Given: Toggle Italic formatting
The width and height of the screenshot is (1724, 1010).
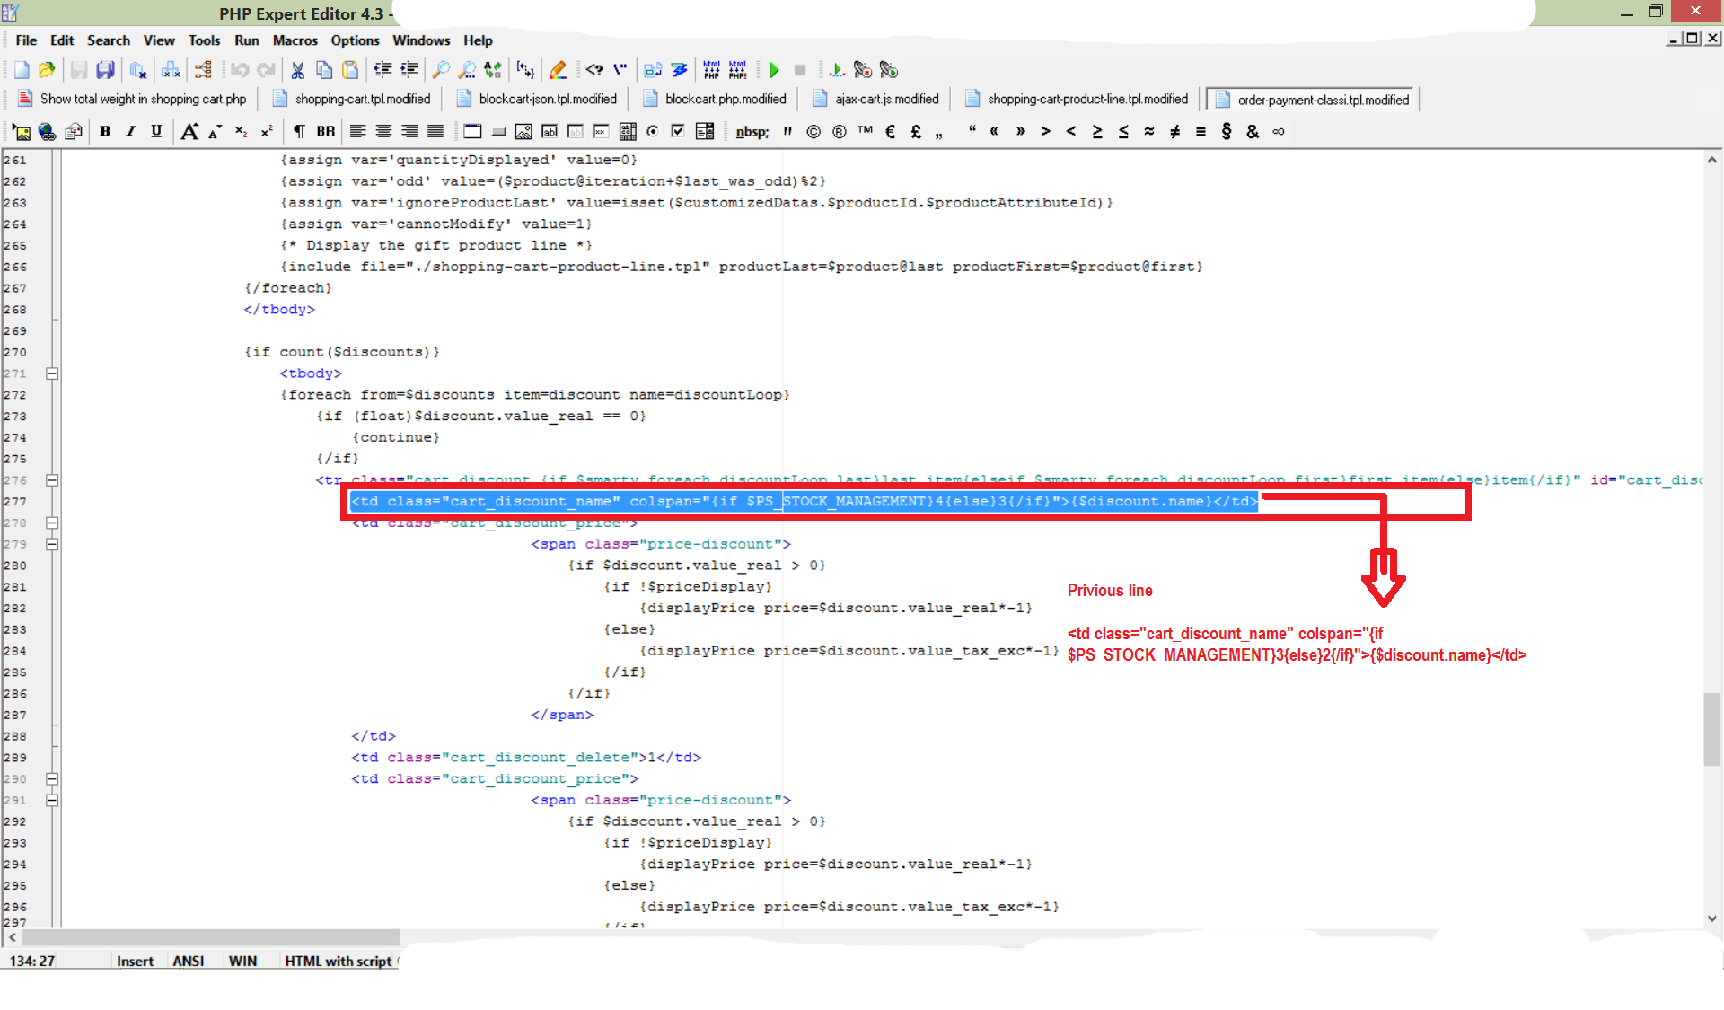Looking at the screenshot, I should pos(130,132).
